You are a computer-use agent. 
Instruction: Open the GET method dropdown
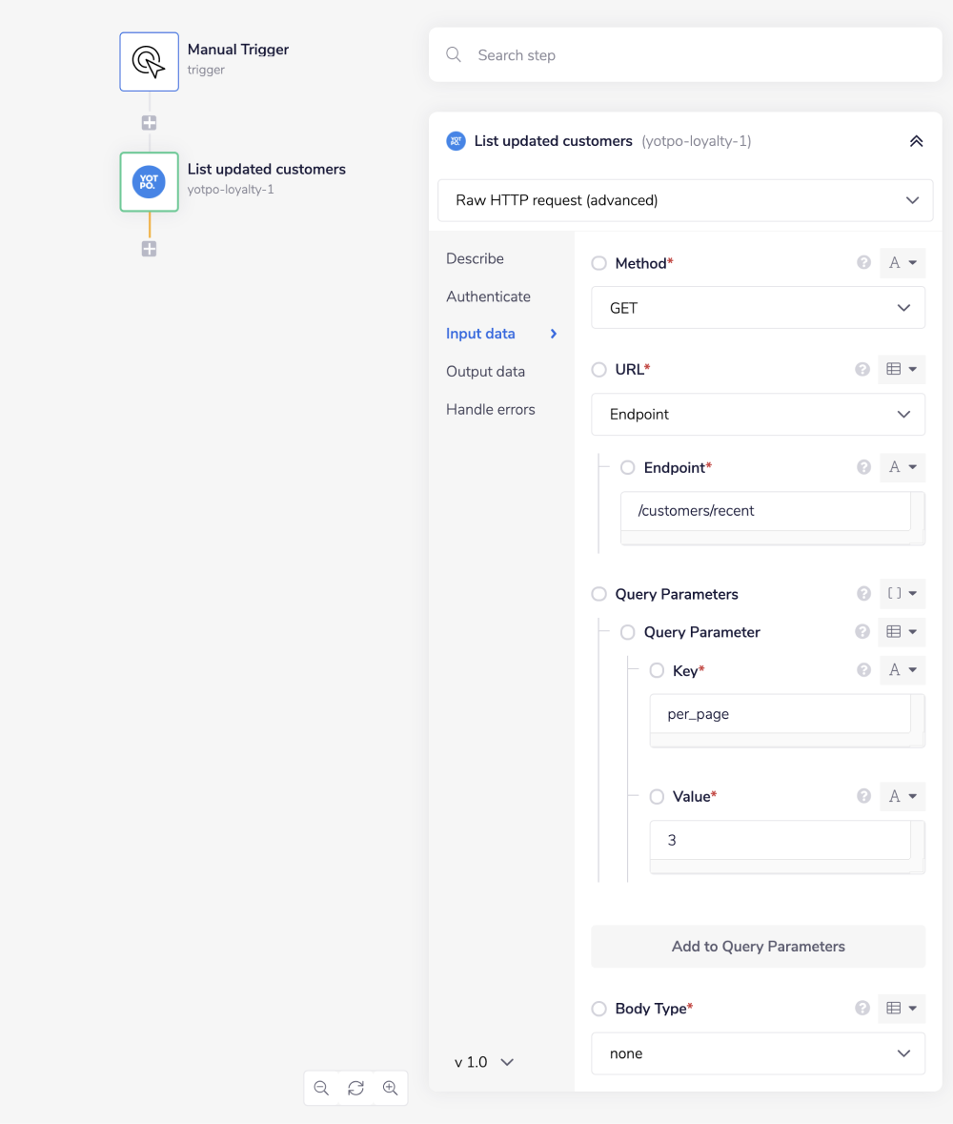click(x=758, y=308)
